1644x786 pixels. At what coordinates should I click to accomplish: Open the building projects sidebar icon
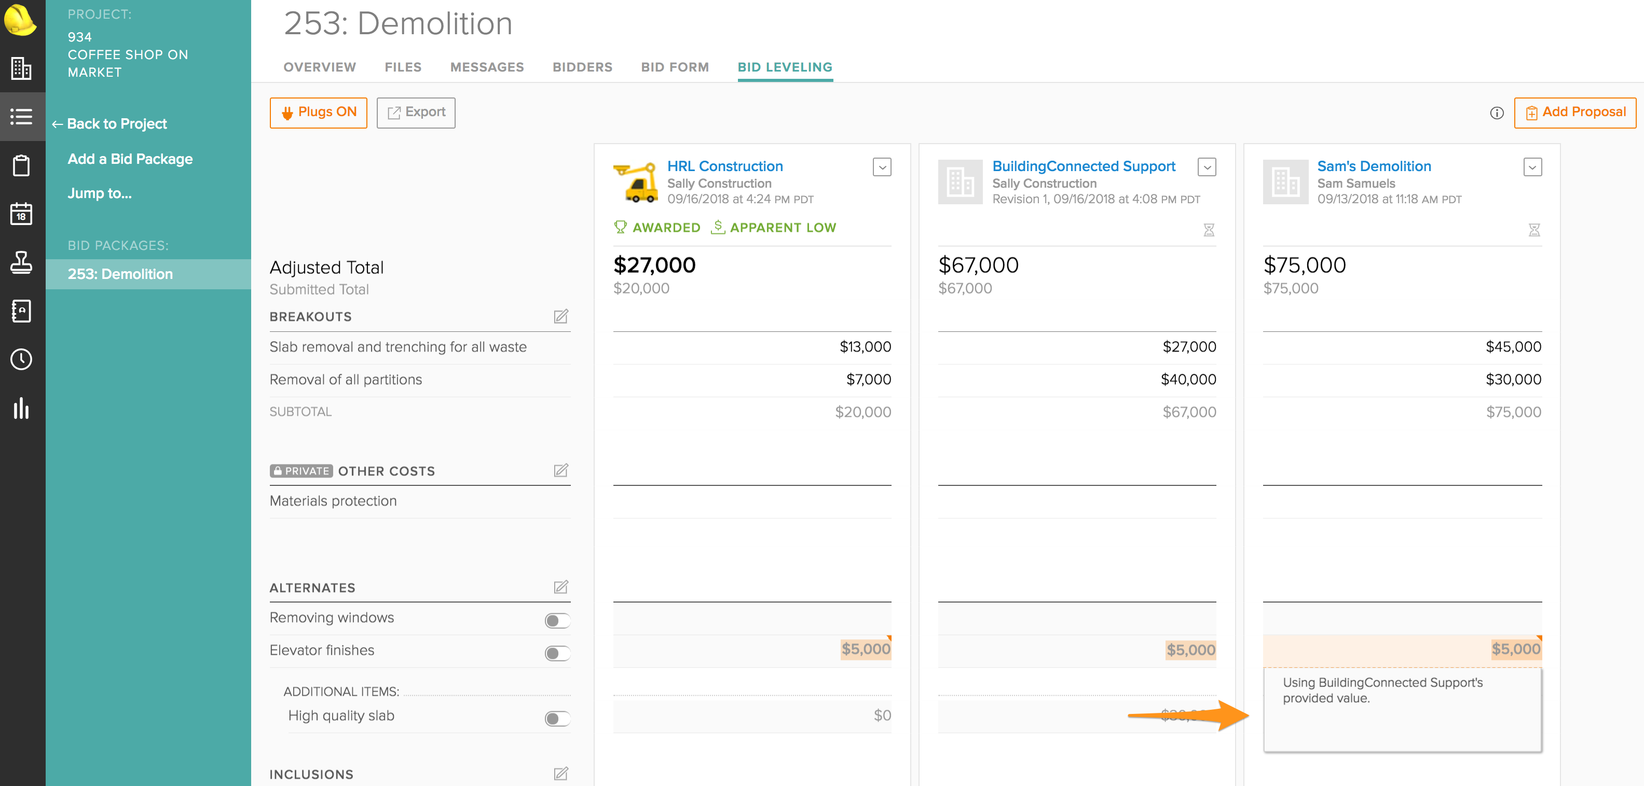click(21, 68)
